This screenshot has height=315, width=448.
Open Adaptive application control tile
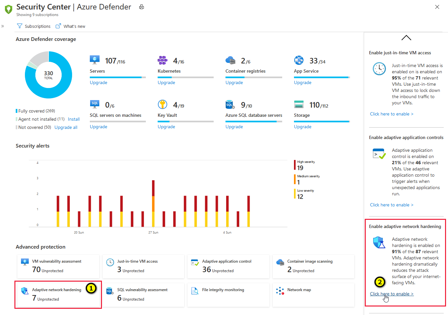pos(228,267)
